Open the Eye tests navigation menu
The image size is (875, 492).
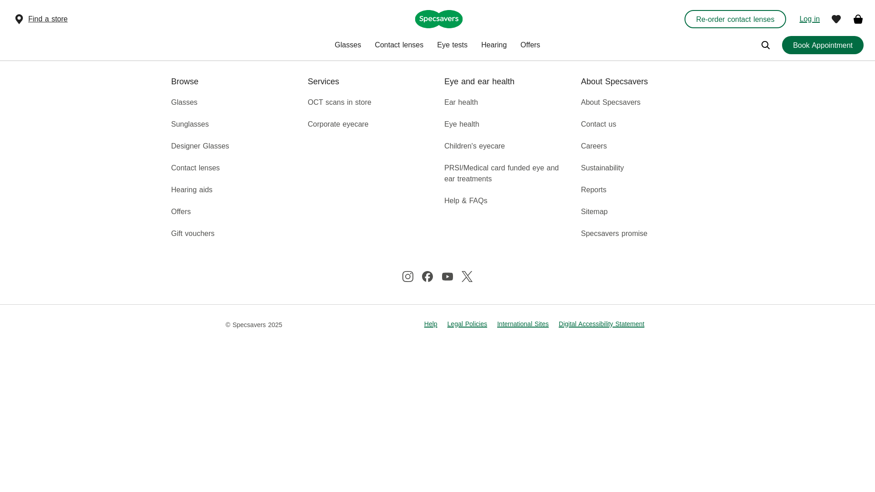[452, 45]
